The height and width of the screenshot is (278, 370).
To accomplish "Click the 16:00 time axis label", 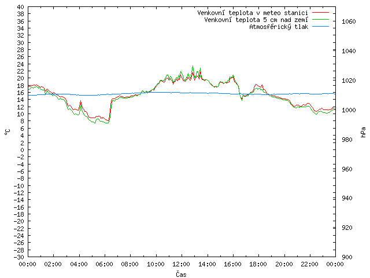I will coord(232,264).
